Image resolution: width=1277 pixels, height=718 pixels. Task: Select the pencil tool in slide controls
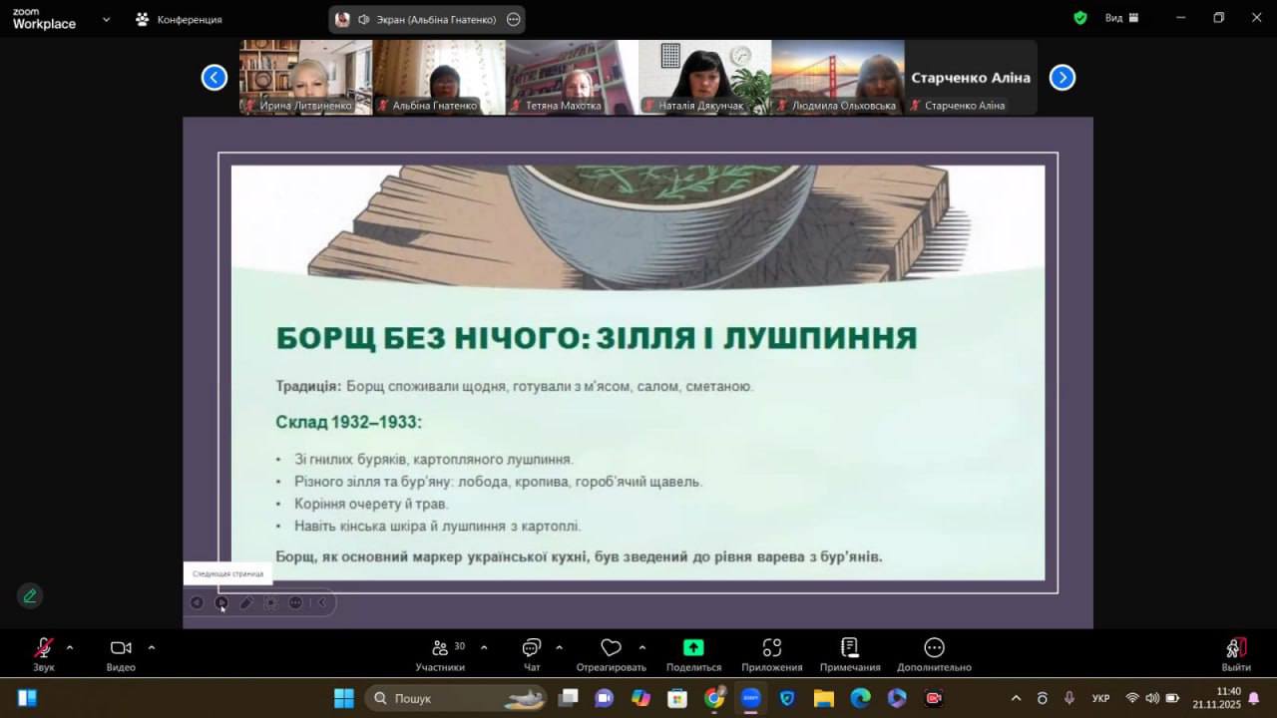(x=246, y=602)
